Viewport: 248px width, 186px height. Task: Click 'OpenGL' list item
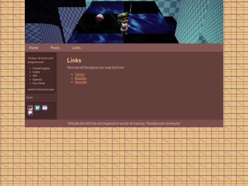point(38,79)
